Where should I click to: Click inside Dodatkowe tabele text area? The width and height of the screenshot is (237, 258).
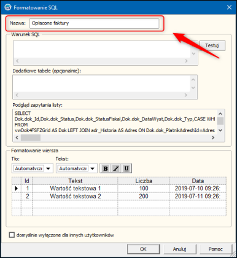[101, 84]
